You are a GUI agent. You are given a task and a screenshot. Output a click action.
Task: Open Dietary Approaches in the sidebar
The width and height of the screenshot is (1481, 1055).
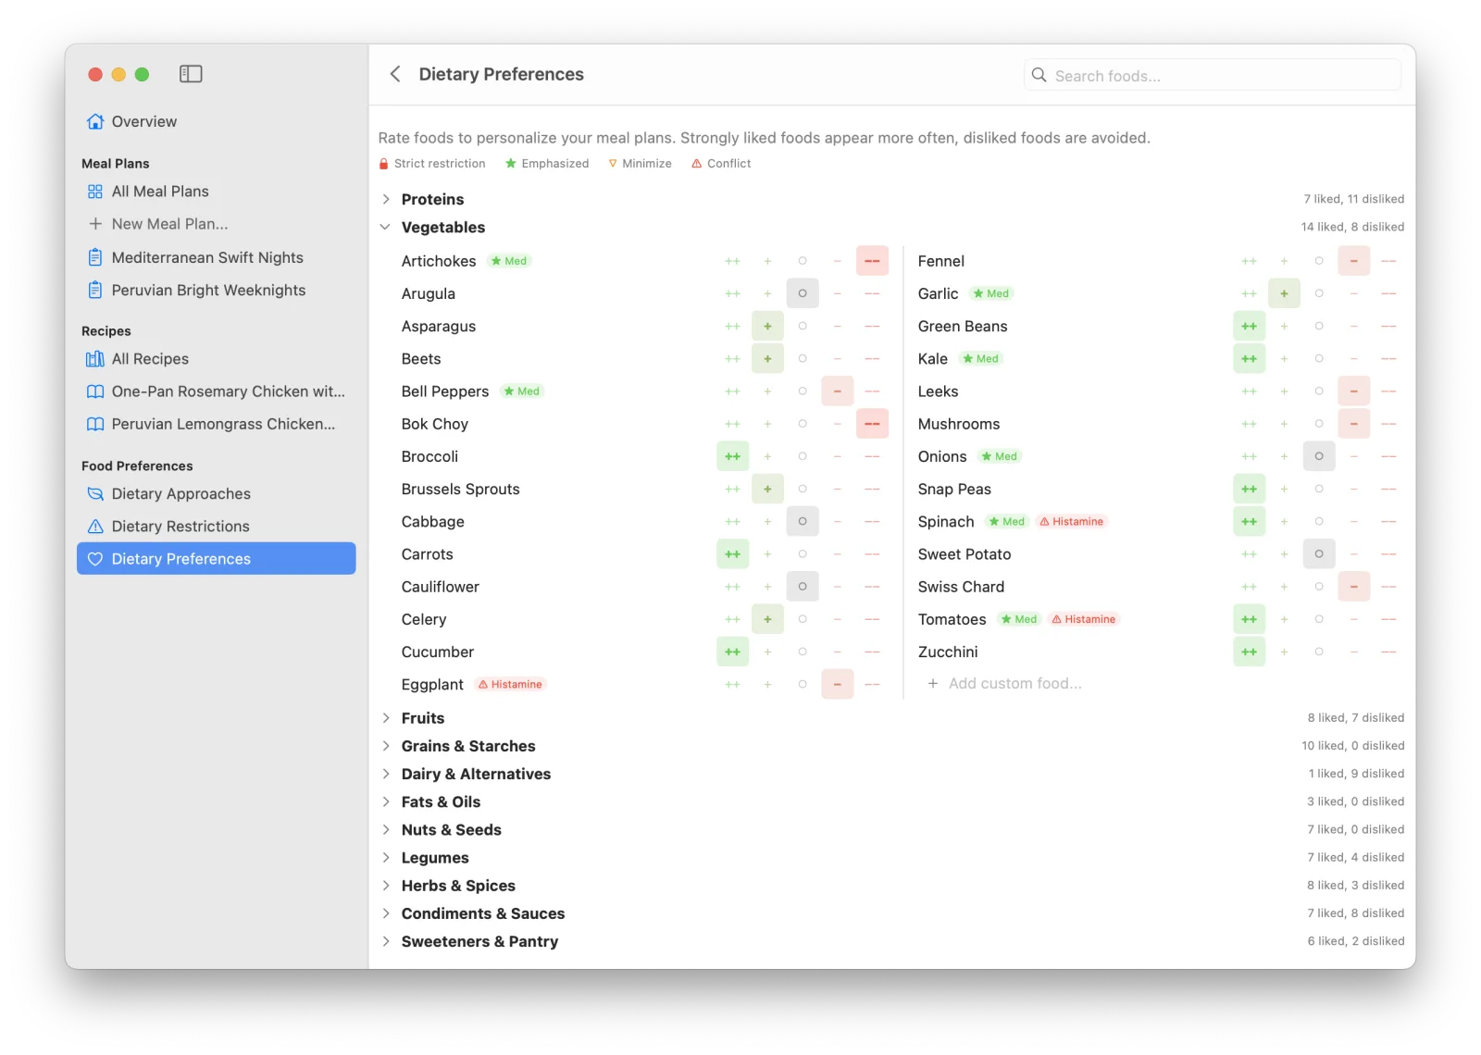point(217,494)
